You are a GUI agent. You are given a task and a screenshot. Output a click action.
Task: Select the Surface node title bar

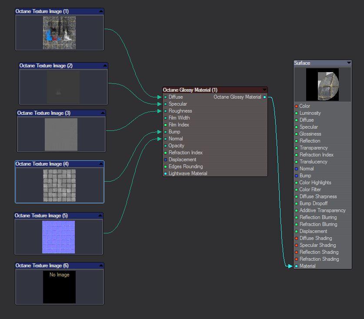(x=323, y=63)
